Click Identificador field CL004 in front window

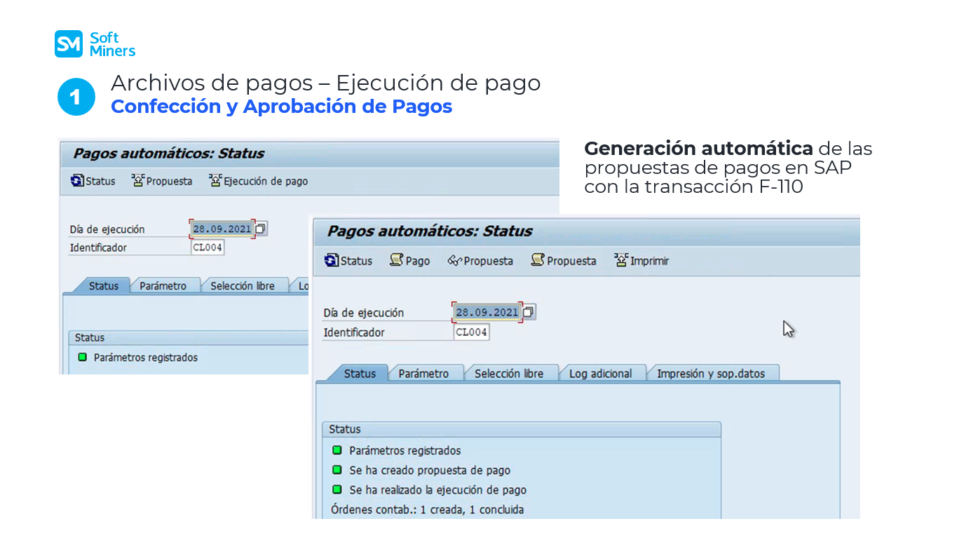[471, 332]
